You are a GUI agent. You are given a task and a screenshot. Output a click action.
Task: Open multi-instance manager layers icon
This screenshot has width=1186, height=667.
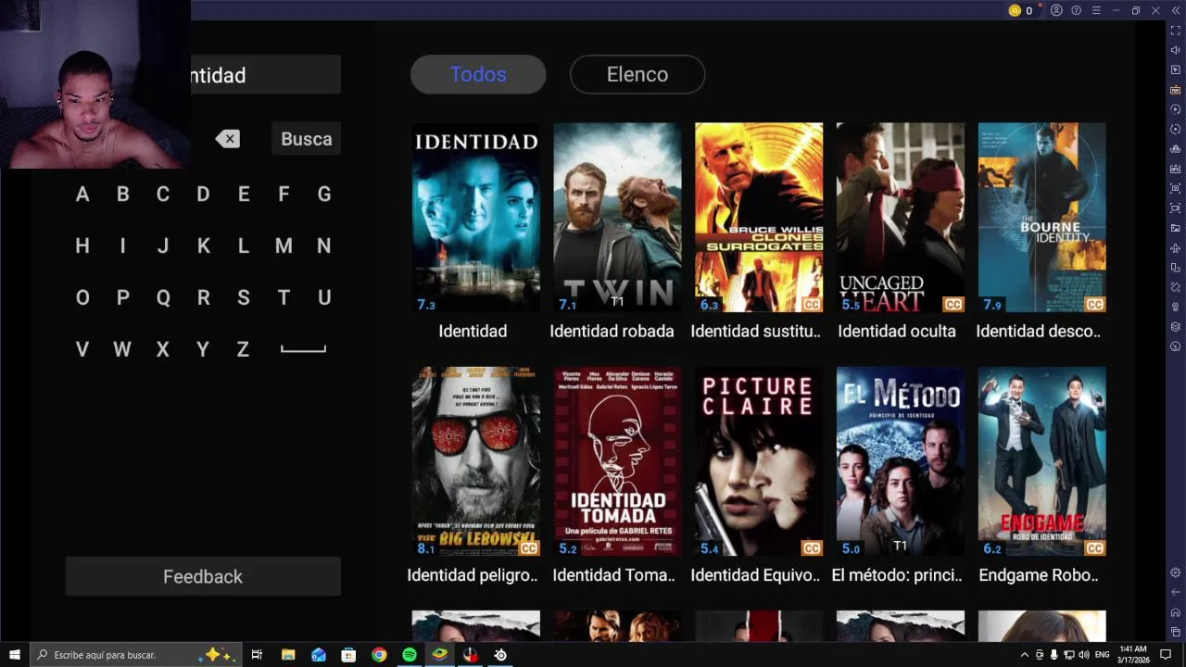tap(1175, 326)
